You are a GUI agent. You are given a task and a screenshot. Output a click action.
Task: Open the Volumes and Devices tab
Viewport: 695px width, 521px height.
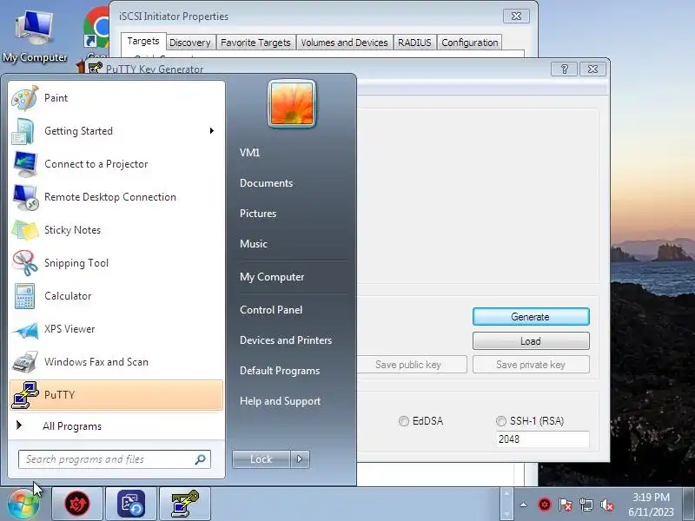pyautogui.click(x=344, y=43)
